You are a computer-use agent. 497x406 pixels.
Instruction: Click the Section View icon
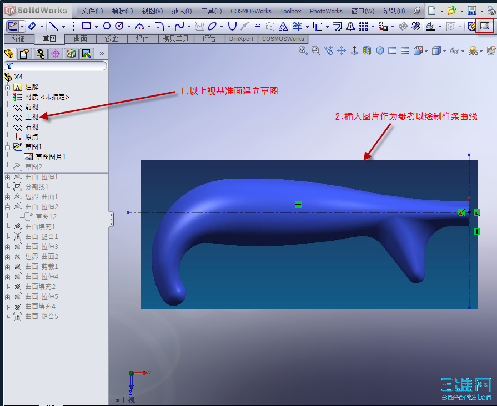(367, 50)
